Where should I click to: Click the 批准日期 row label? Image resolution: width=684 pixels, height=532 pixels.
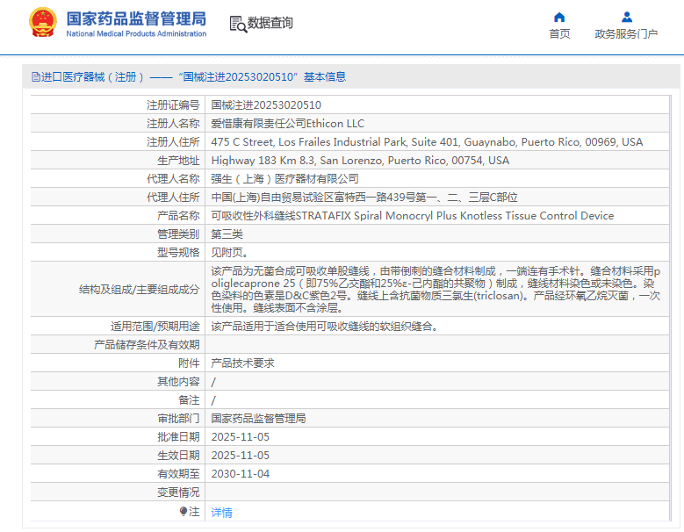(x=178, y=436)
